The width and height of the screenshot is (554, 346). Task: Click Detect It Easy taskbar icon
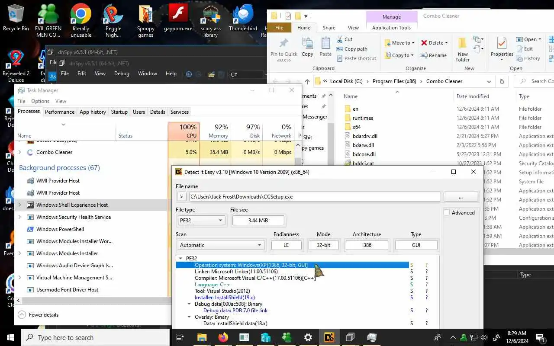pyautogui.click(x=329, y=337)
